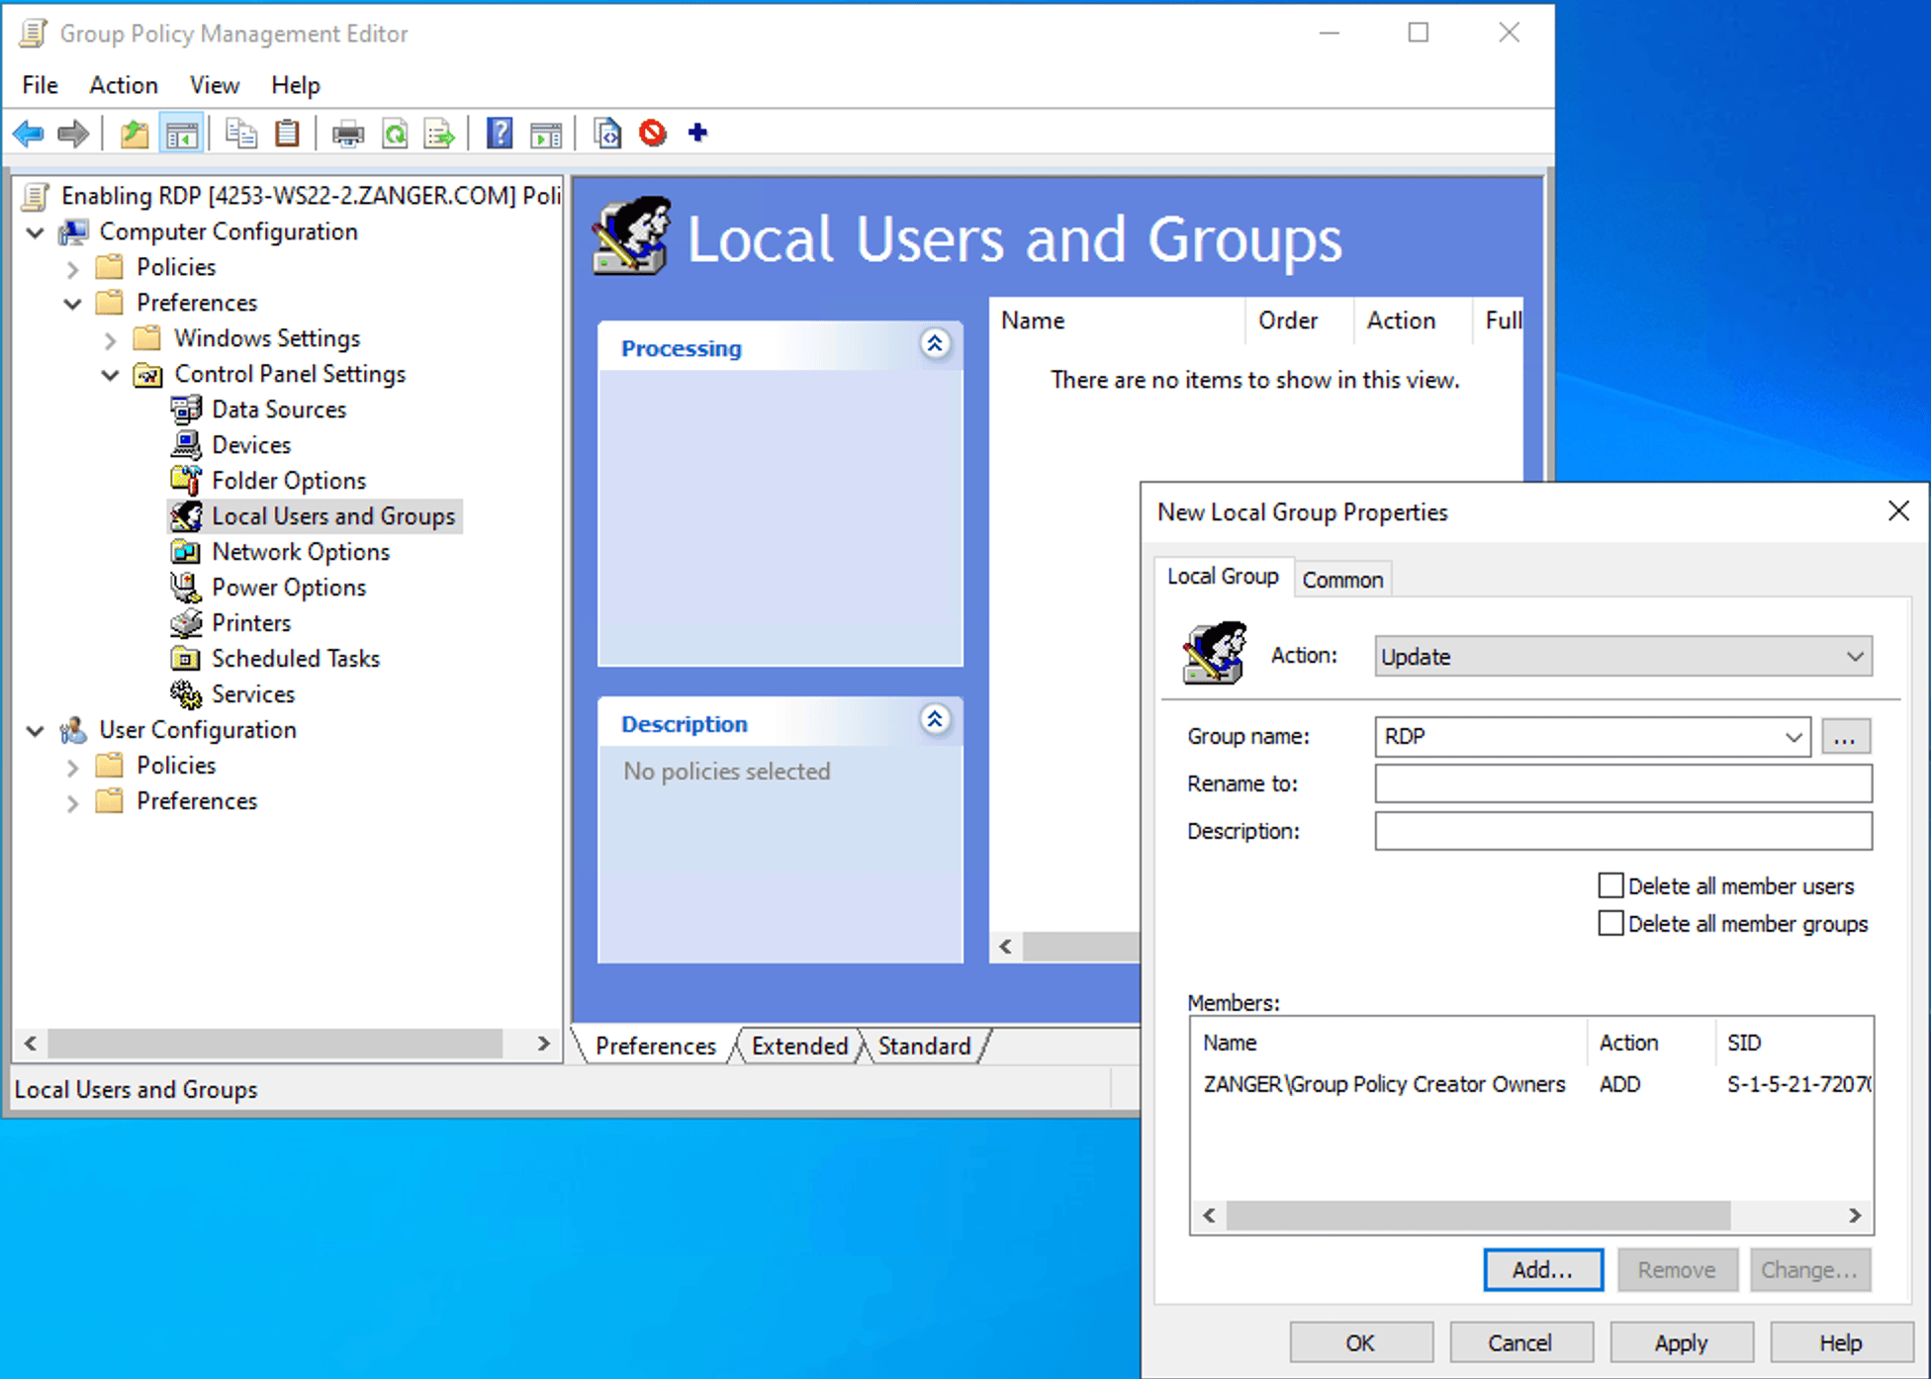Select the Scheduled Tasks item
Viewport: 1931px width, 1379px height.
pos(295,658)
